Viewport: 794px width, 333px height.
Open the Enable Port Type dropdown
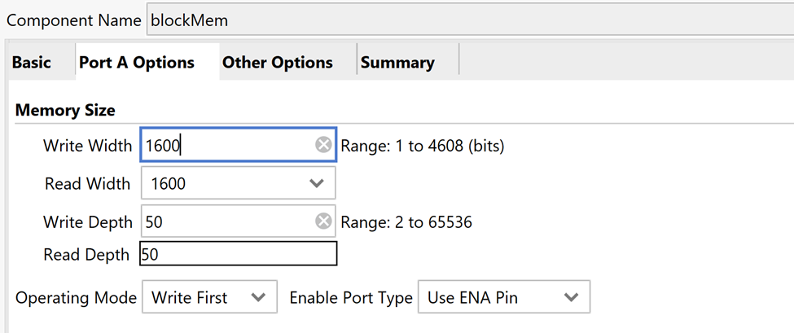[x=503, y=298]
